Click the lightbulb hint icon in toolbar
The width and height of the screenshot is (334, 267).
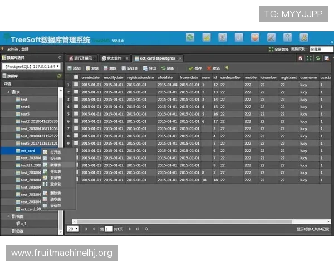227,68
